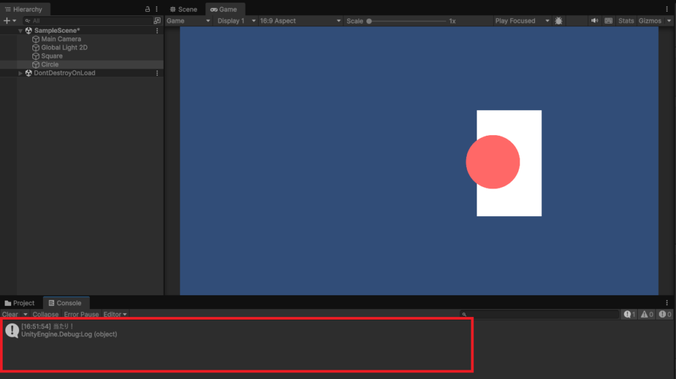Open SampleScene's three-dot options menu

click(157, 30)
